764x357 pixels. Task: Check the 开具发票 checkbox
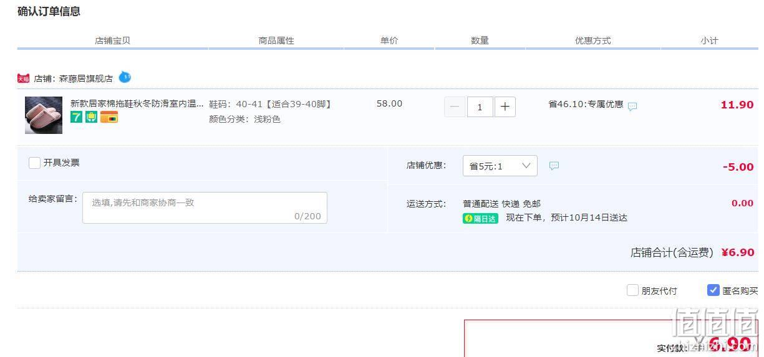(x=34, y=163)
